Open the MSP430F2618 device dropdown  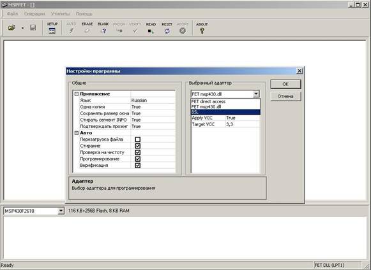click(61, 211)
